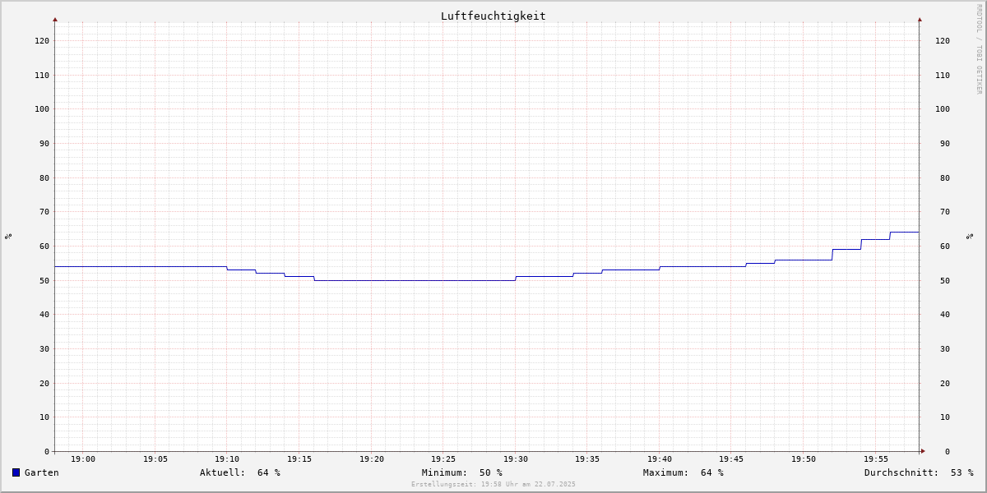This screenshot has height=493, width=987.
Task: Click the right axis percent unit label
Action: point(970,236)
